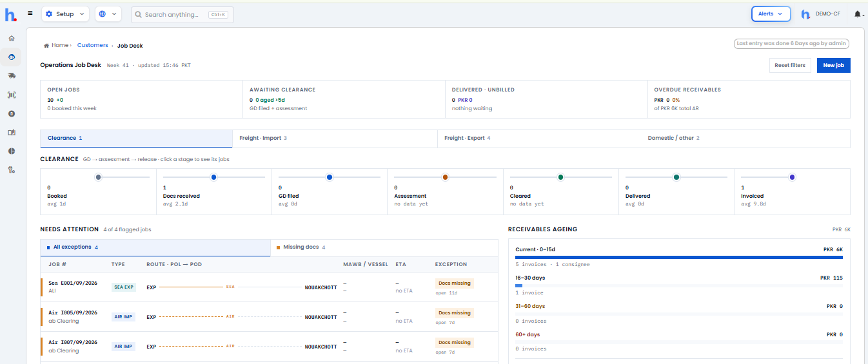Select the highlighted customers icon in sidebar
This screenshot has height=364, width=868.
click(x=12, y=57)
